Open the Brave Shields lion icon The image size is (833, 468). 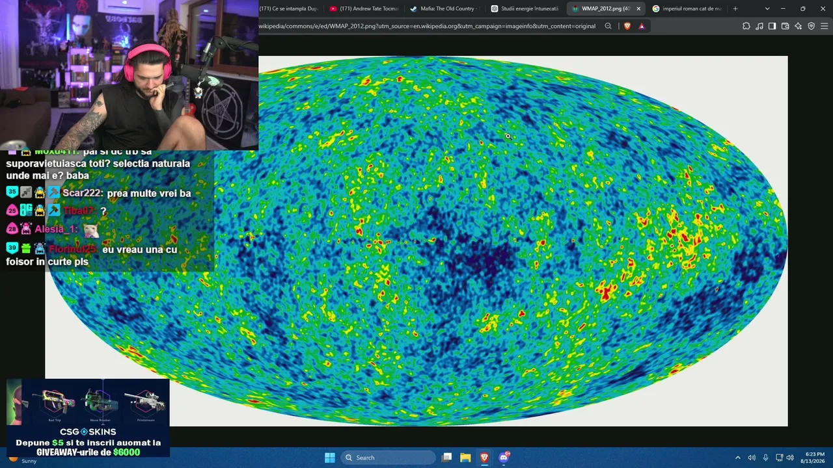pyautogui.click(x=627, y=26)
